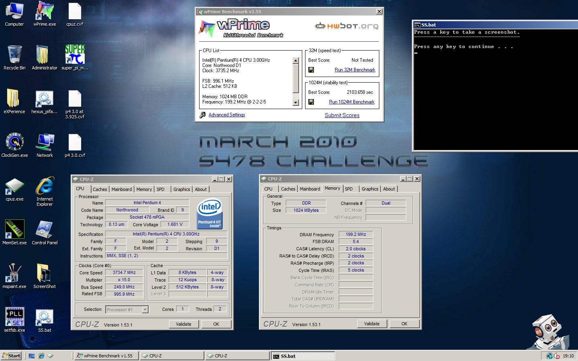The image size is (578, 361).
Task: Open Mainboard tab in left CPU-Z
Action: (x=122, y=189)
